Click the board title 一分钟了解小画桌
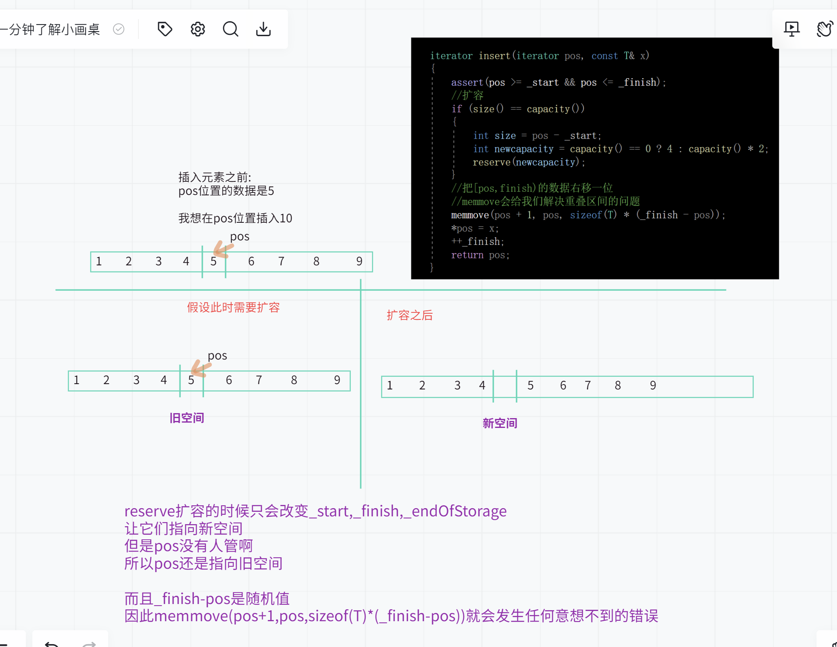837x647 pixels. pyautogui.click(x=50, y=29)
